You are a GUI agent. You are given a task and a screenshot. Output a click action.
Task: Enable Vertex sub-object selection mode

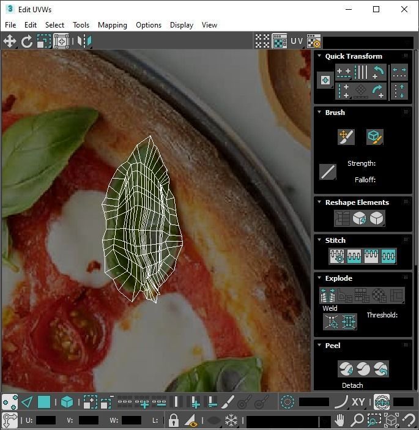pos(10,402)
